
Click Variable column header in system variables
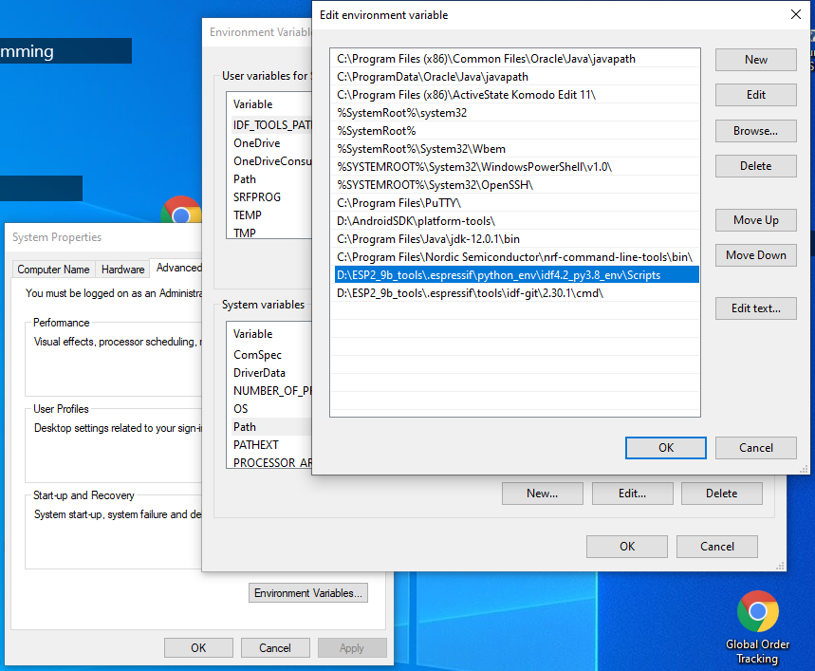(x=269, y=334)
